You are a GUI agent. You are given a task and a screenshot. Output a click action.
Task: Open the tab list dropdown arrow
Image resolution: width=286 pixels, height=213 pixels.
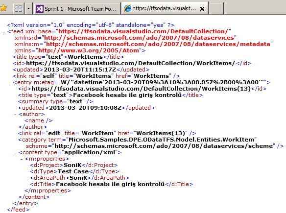(x=28, y=8)
